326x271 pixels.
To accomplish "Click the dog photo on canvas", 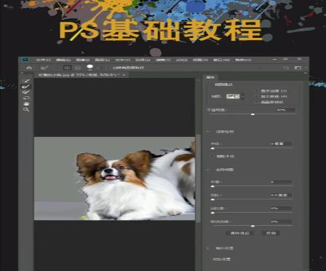I will coord(114,178).
